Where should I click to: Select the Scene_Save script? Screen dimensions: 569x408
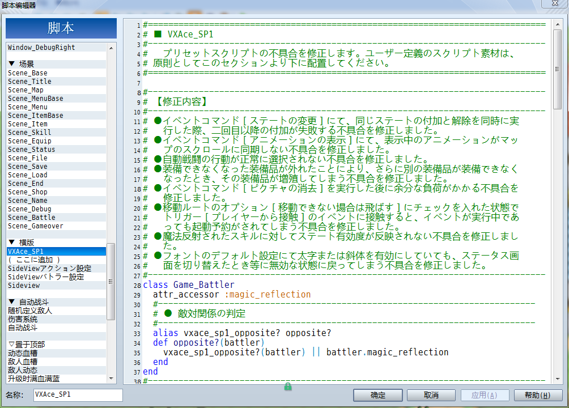coord(56,167)
